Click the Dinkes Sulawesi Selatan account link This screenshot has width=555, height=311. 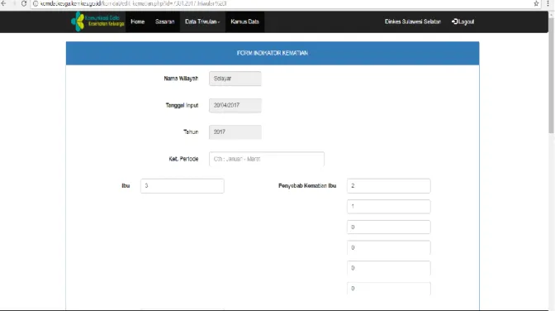point(413,22)
